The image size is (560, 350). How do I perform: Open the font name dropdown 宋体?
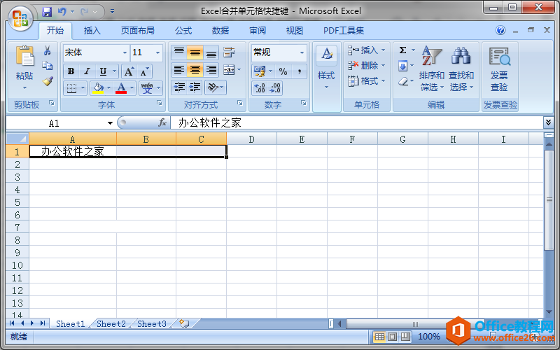click(x=125, y=53)
